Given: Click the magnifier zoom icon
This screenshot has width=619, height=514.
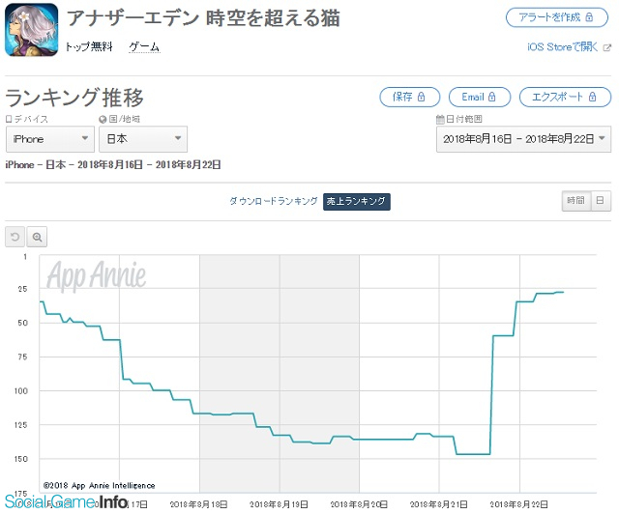Looking at the screenshot, I should (37, 237).
